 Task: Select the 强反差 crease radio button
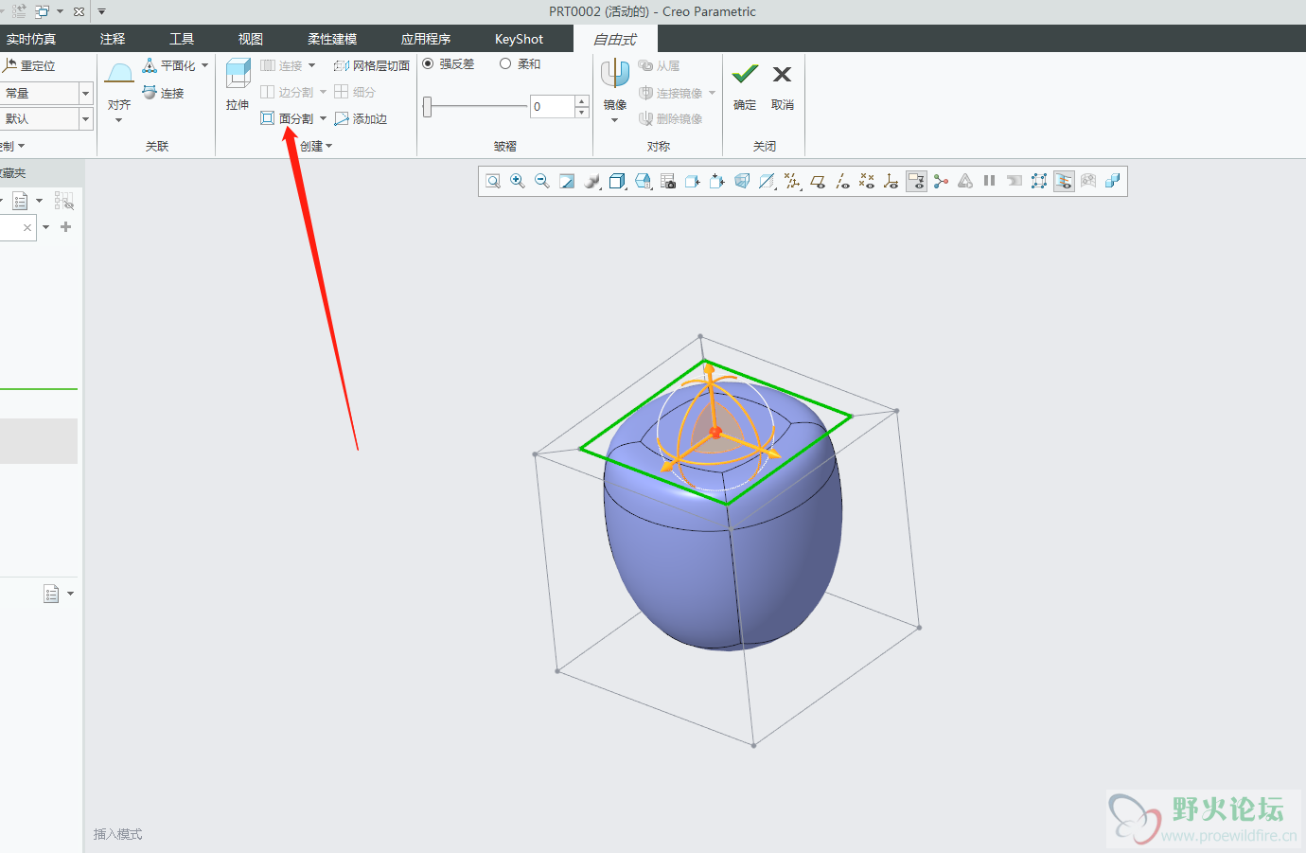428,63
